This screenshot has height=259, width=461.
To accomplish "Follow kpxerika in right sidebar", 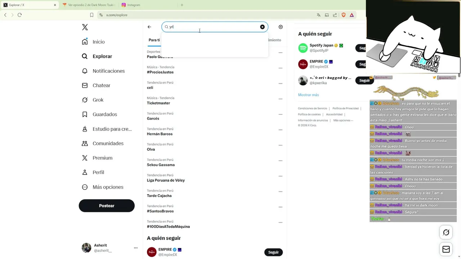I will (364, 81).
